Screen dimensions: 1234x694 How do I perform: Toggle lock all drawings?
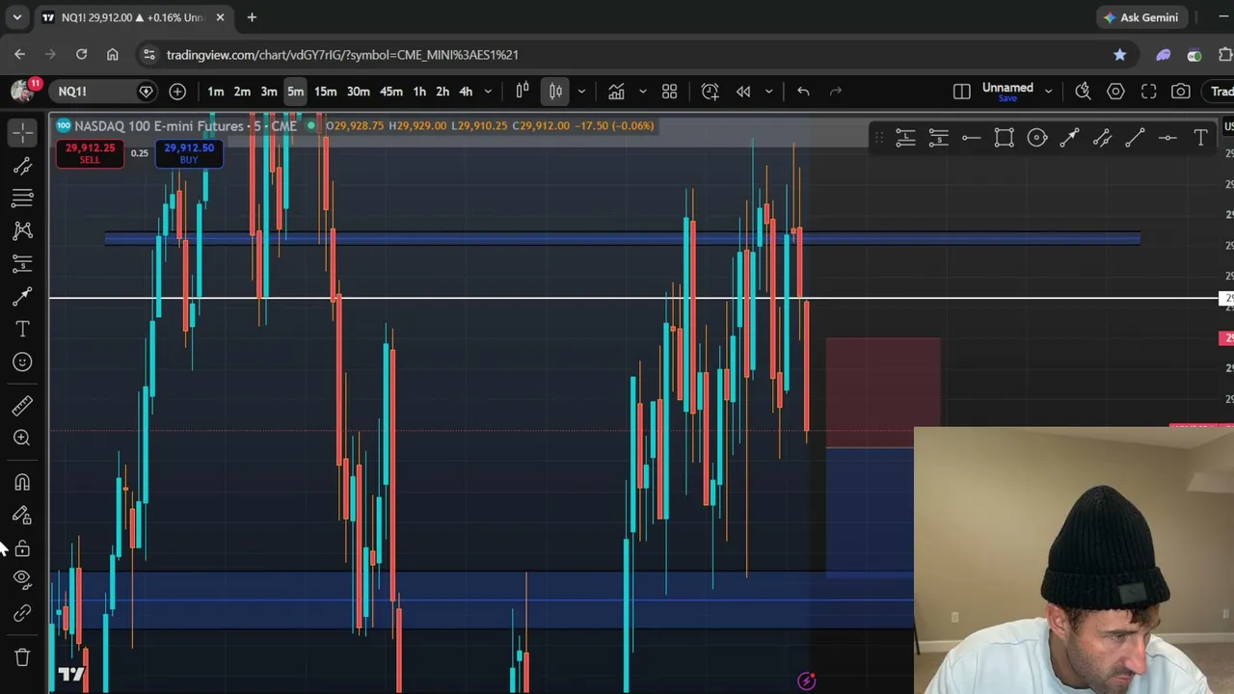22,547
